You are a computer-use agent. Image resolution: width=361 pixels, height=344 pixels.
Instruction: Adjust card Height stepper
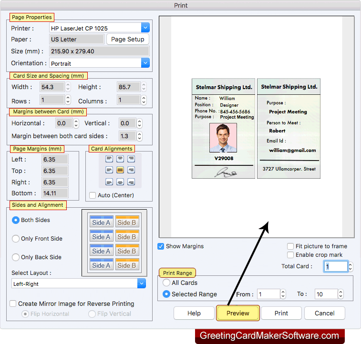144,87
